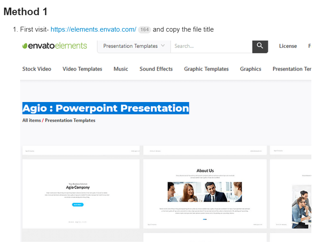Click the blue button on Agio Company slide

(x=78, y=204)
